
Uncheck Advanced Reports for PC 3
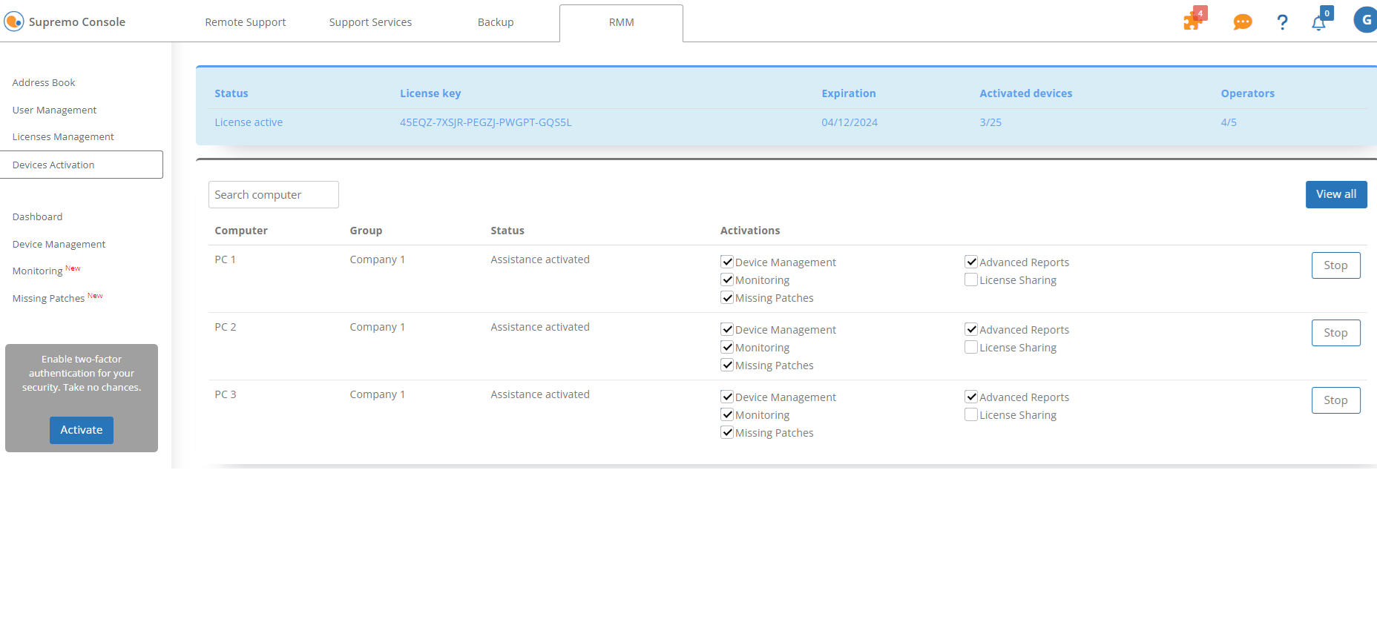click(971, 397)
